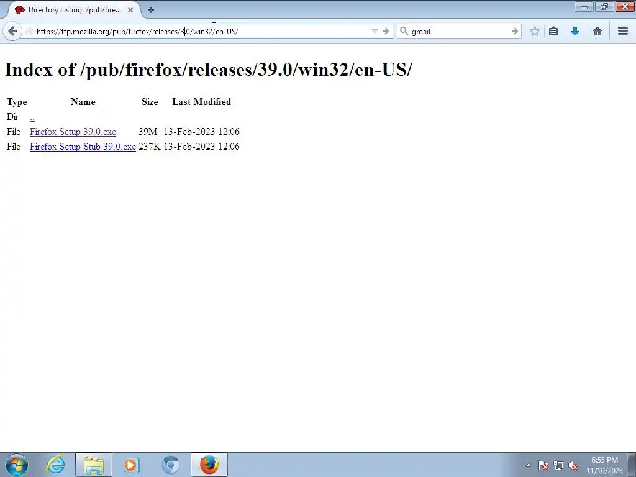Close the Directory Listing tab
The width and height of the screenshot is (636, 477).
point(130,10)
